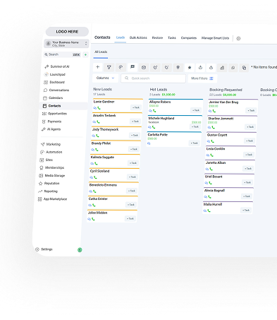Switch to the Tasks tab
Screen dimensions: 277x320
tap(172, 38)
